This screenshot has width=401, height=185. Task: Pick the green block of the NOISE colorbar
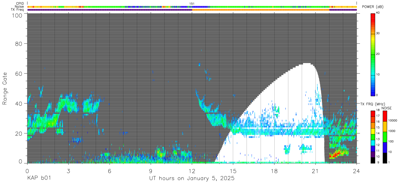click(x=385, y=137)
